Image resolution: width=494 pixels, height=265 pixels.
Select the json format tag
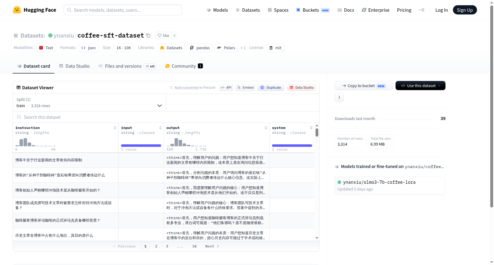point(88,48)
